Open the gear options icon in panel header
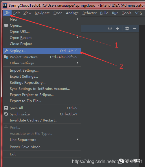This screenshot has width=145, height=167. (127, 28)
